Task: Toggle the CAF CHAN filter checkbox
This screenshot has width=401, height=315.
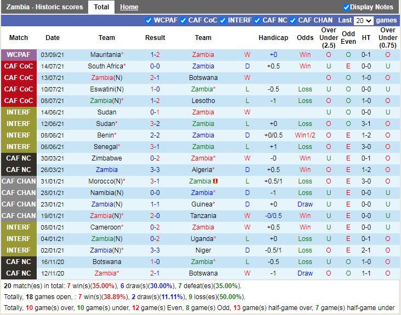Action: point(293,21)
